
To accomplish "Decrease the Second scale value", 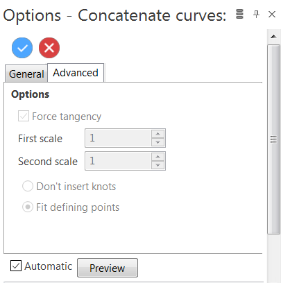I will pyautogui.click(x=157, y=165).
